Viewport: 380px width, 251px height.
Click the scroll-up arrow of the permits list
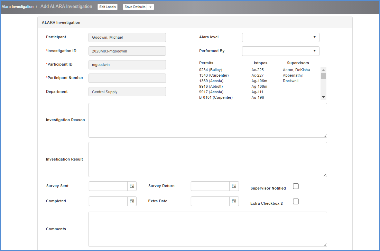click(x=323, y=70)
